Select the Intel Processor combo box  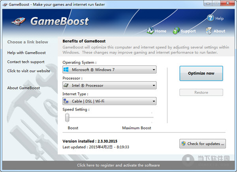(x=109, y=86)
